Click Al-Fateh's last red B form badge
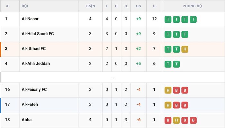 pyautogui.click(x=185, y=105)
